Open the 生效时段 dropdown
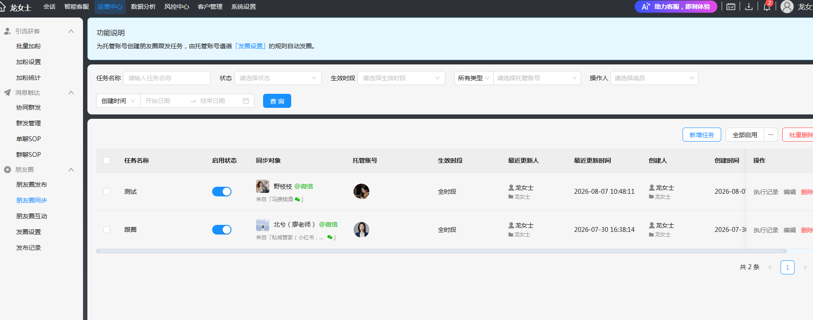The image size is (813, 320). click(401, 78)
